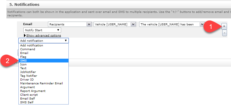Click the minus button to remove recipient
Image resolution: width=231 pixels, height=108 pixels.
(224, 33)
